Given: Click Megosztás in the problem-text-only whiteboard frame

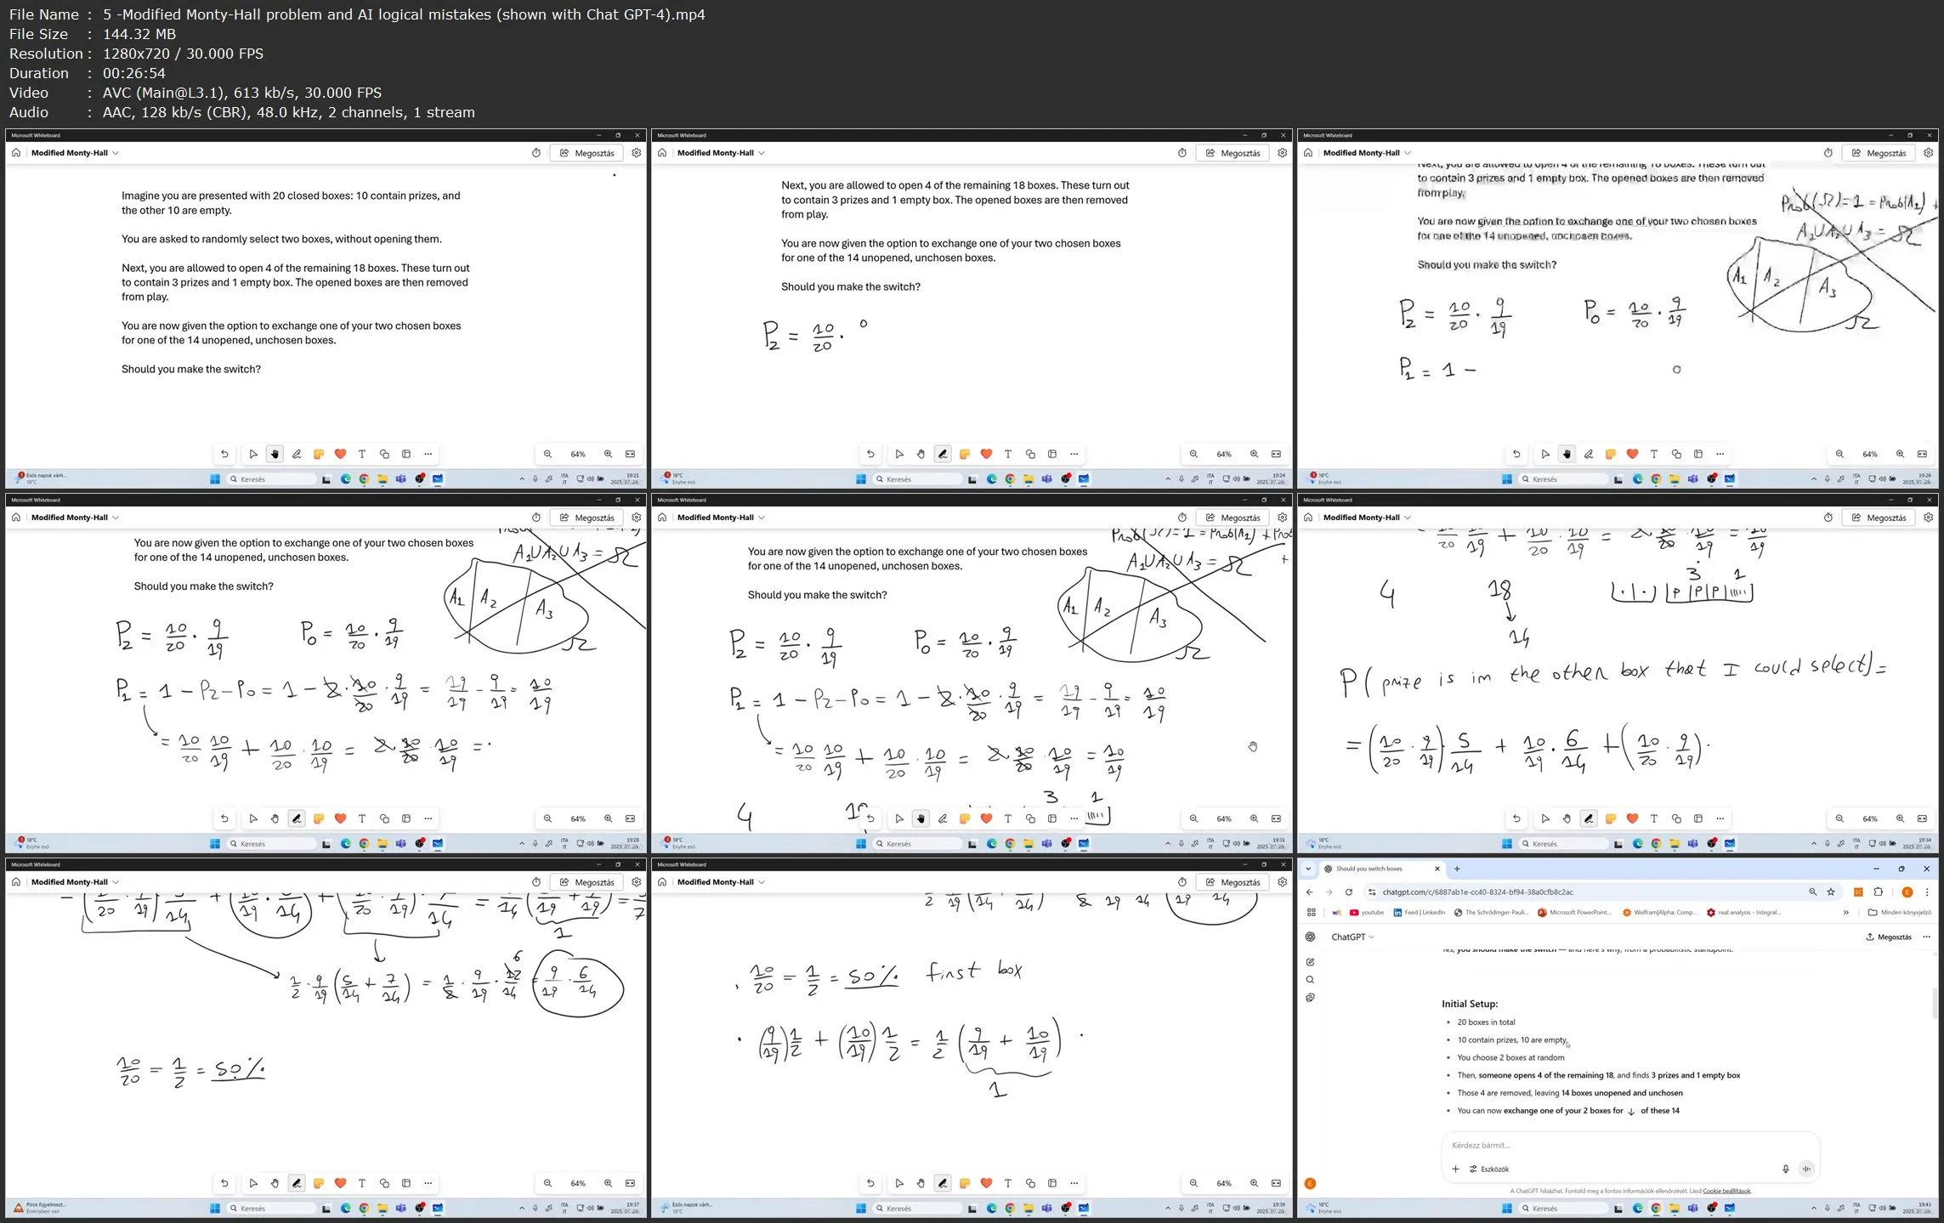Looking at the screenshot, I should pyautogui.click(x=587, y=153).
